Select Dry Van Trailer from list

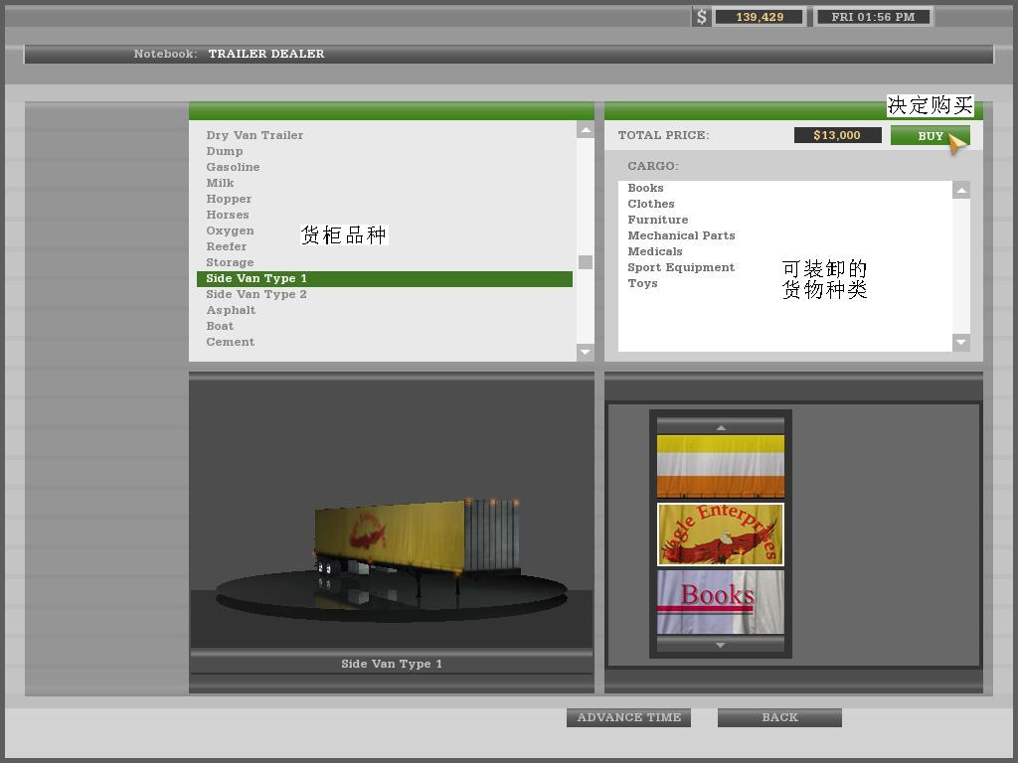click(254, 135)
